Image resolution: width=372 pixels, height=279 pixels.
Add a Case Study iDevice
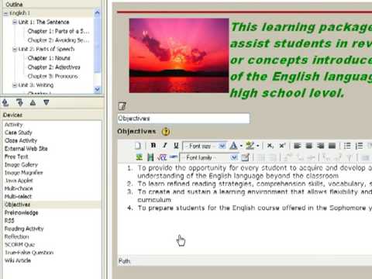click(x=19, y=133)
